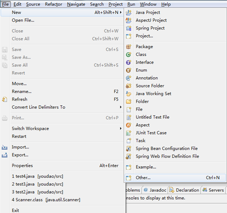227x213 pixels.
Task: Click the Aspect icon
Action: click(x=129, y=125)
